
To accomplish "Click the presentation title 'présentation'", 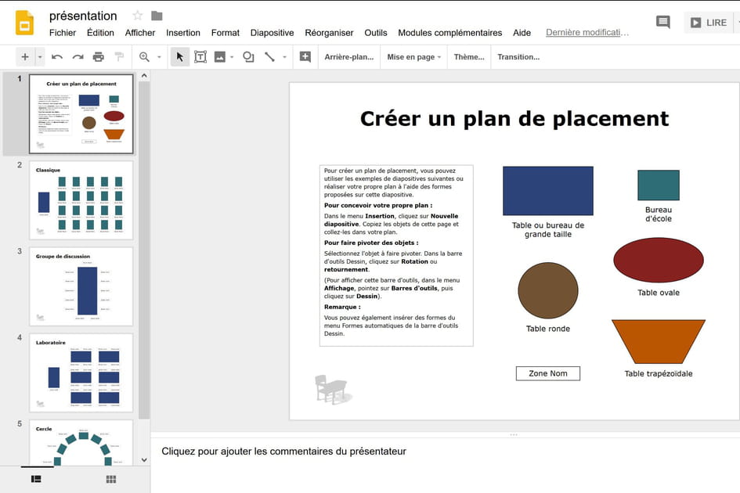I will click(x=83, y=16).
